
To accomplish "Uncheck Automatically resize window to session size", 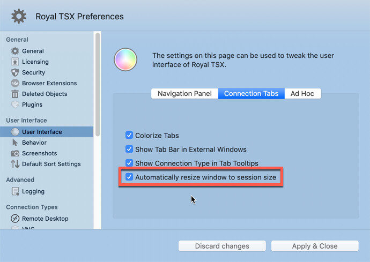I will coord(129,177).
